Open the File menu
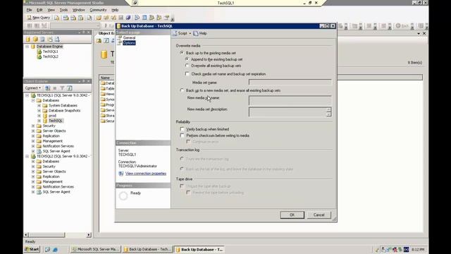Image resolution: width=451 pixels, height=254 pixels. tap(29, 10)
